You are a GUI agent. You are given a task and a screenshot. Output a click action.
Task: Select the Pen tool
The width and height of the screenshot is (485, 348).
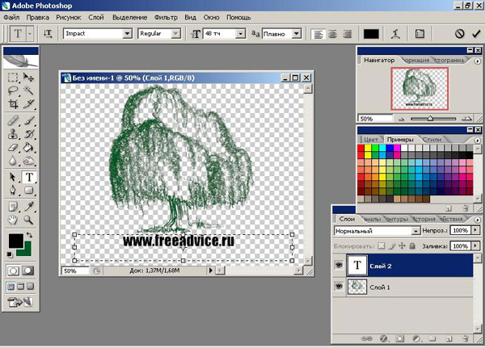pyautogui.click(x=13, y=191)
